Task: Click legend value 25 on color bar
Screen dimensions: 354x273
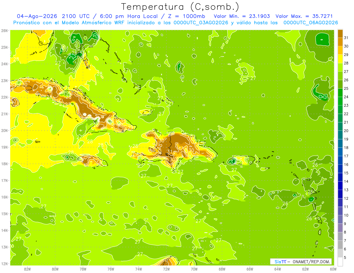Action: [x=346, y=88]
